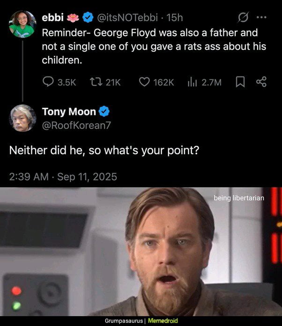Click ebbi's verified blue checkmark badge
This screenshot has width=282, height=326.
[x=88, y=18]
